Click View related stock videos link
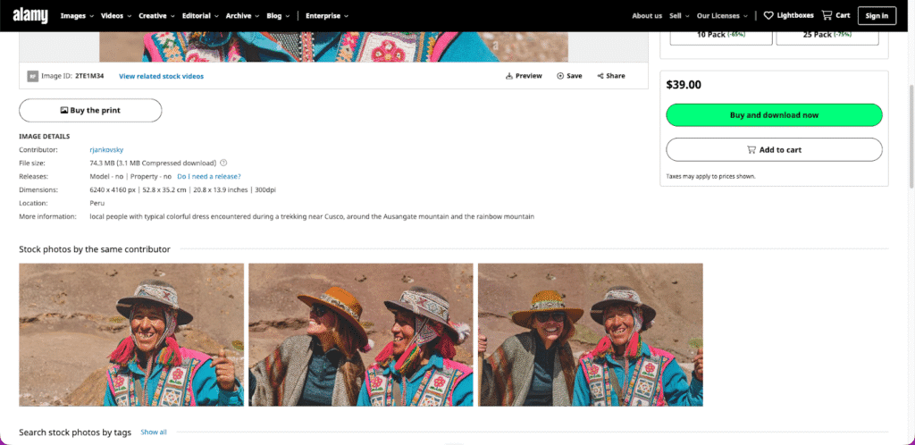This screenshot has height=445, width=915. [x=161, y=76]
